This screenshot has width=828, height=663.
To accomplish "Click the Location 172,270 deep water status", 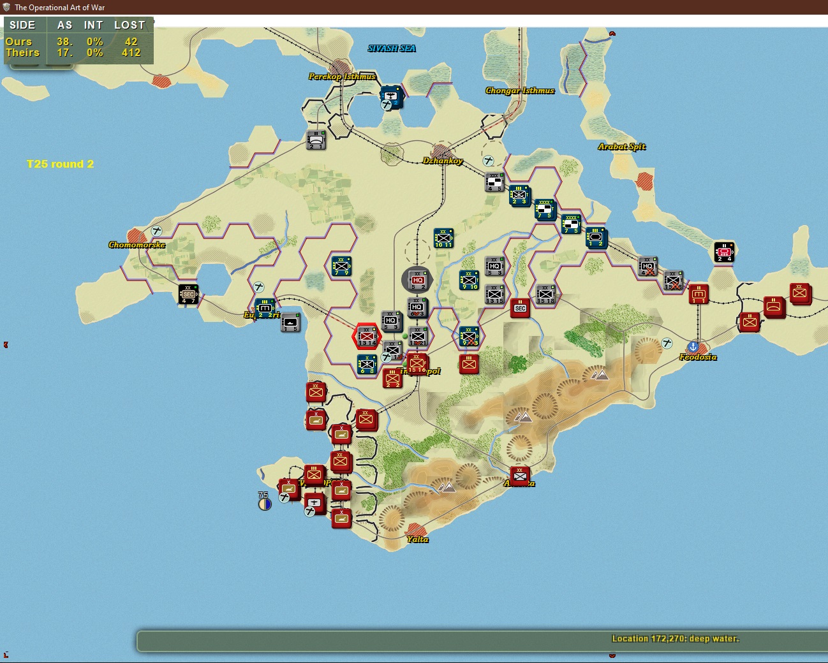I will (x=676, y=639).
